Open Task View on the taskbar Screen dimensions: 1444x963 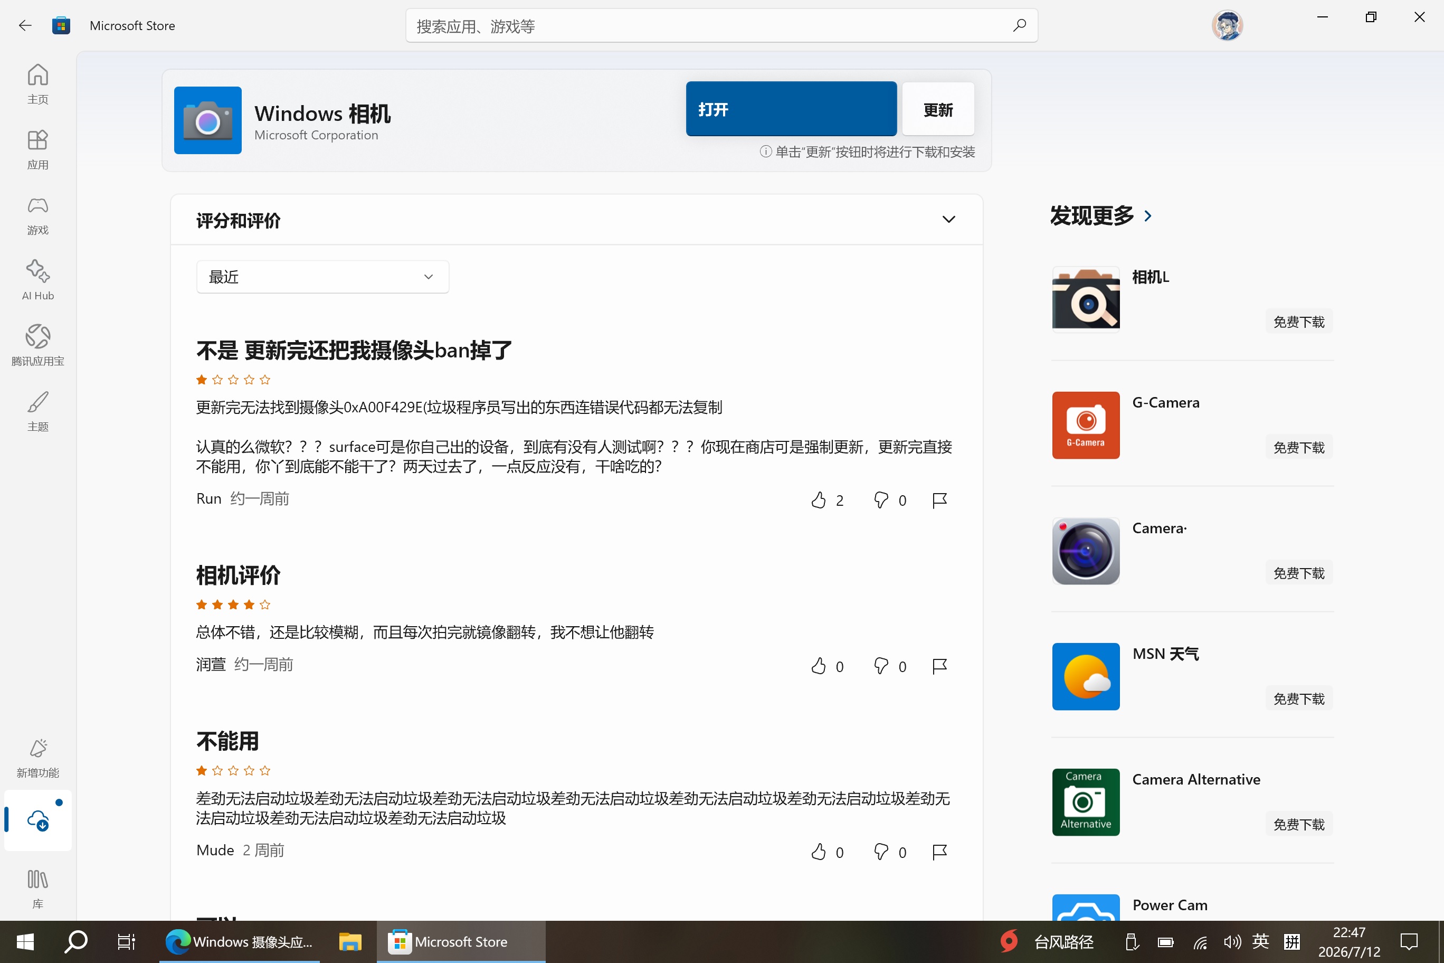click(x=126, y=941)
